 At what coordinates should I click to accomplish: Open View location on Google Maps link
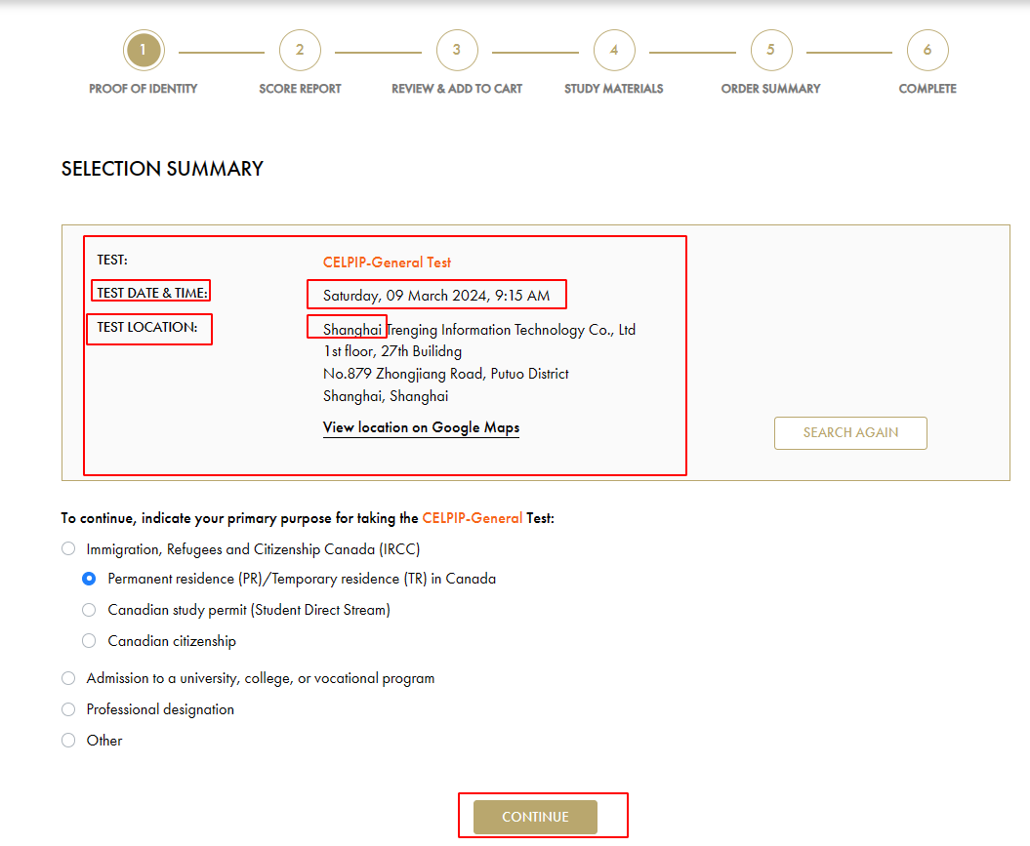421,428
